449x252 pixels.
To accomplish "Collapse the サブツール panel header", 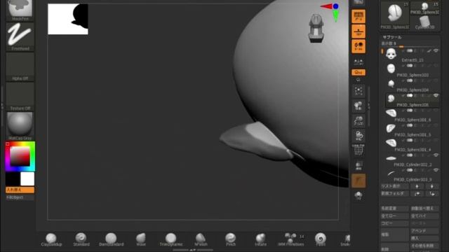I will coord(392,37).
